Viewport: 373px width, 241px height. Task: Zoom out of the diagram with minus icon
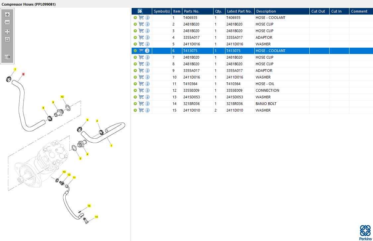[x=7, y=22]
